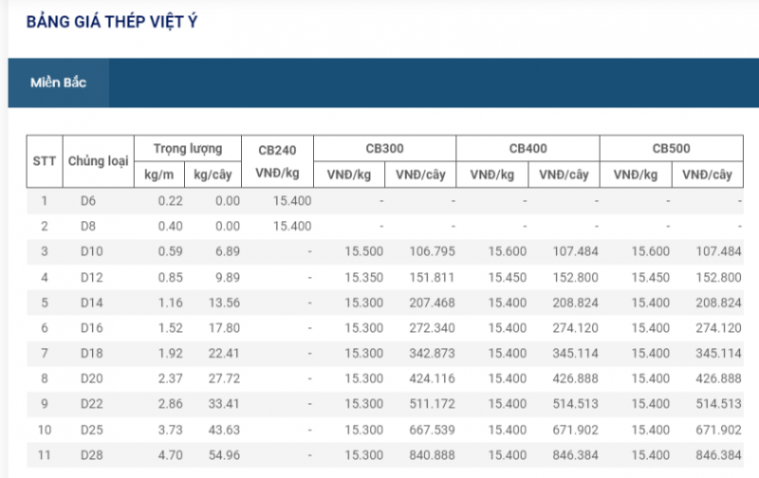This screenshot has height=478, width=759.
Task: Click the 106.795 price in the D10 row
Action: coord(432,251)
